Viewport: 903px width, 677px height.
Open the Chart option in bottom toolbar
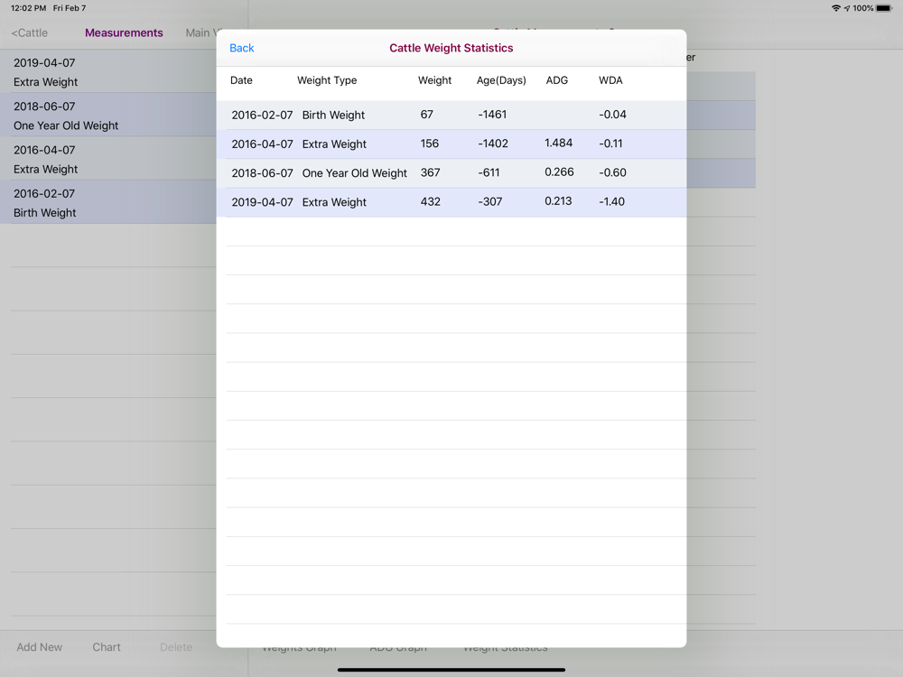(x=107, y=647)
